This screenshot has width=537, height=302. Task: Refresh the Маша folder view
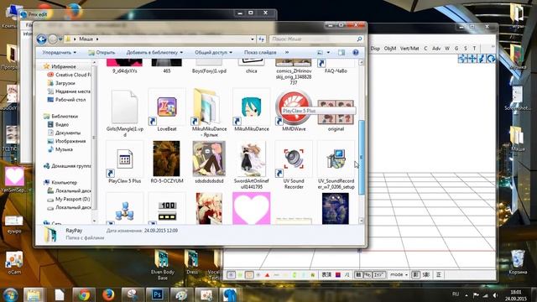click(261, 39)
